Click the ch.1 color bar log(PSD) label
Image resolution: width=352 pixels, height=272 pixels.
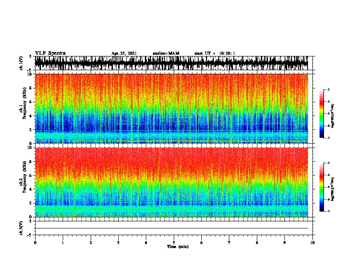333,116
